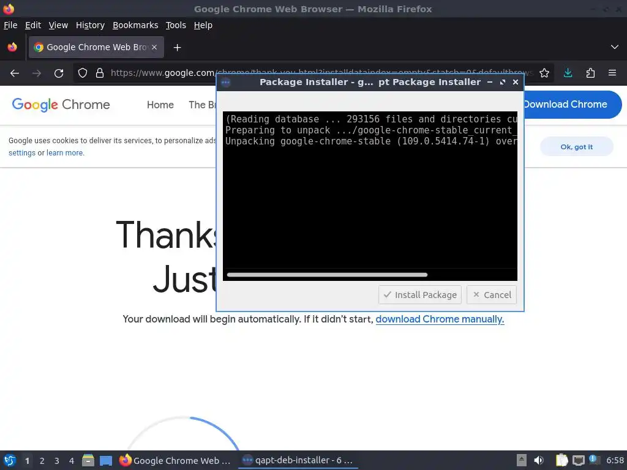
Task: Click the network connection tray icon
Action: pos(578,460)
